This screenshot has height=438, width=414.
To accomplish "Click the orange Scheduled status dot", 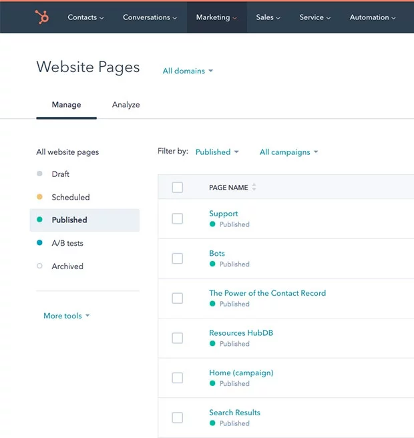I will point(39,197).
